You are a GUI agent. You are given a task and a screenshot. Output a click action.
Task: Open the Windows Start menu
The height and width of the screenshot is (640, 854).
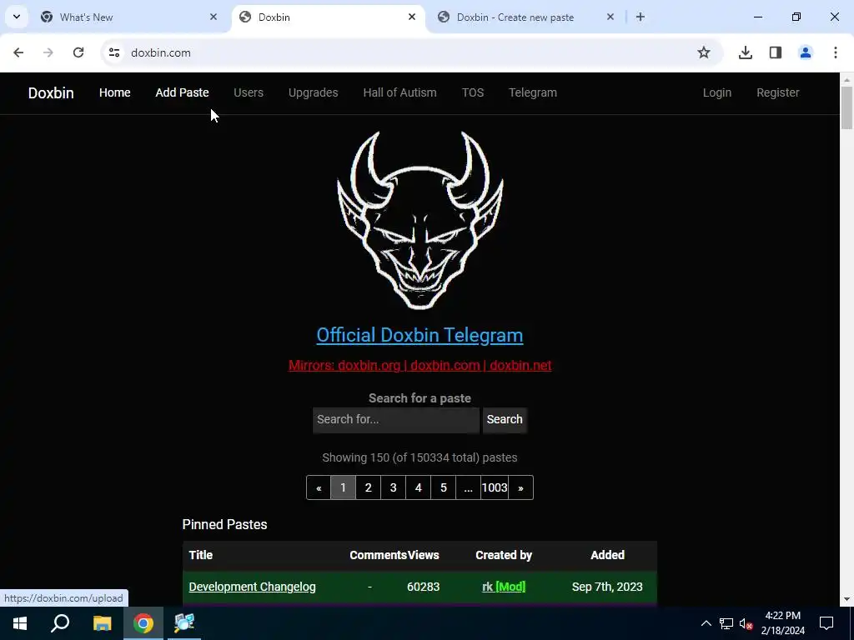click(x=20, y=623)
